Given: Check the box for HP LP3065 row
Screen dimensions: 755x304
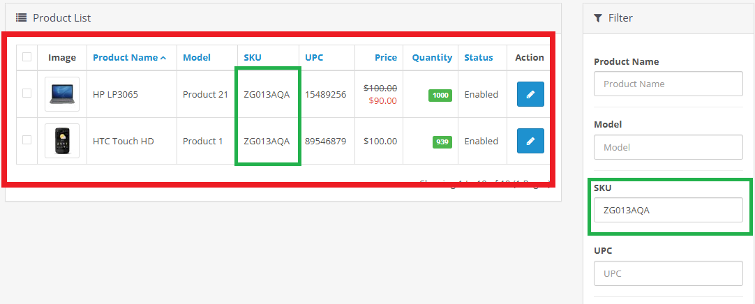Looking at the screenshot, I should [27, 93].
